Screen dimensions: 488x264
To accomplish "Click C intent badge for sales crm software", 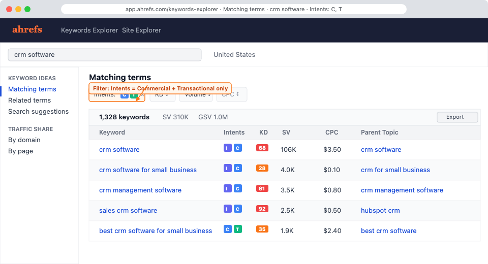I will (x=238, y=209).
